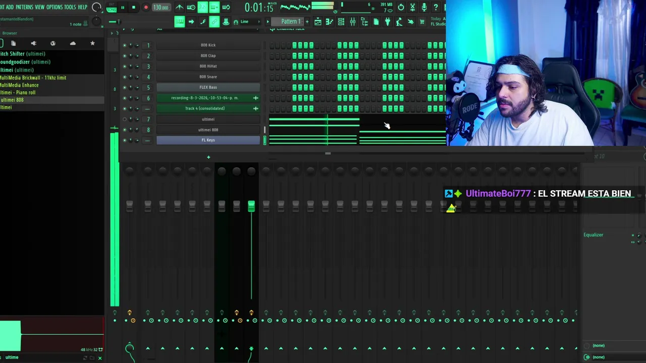The width and height of the screenshot is (646, 363).
Task: Mute the 808 Clap channel
Action: [x=125, y=56]
